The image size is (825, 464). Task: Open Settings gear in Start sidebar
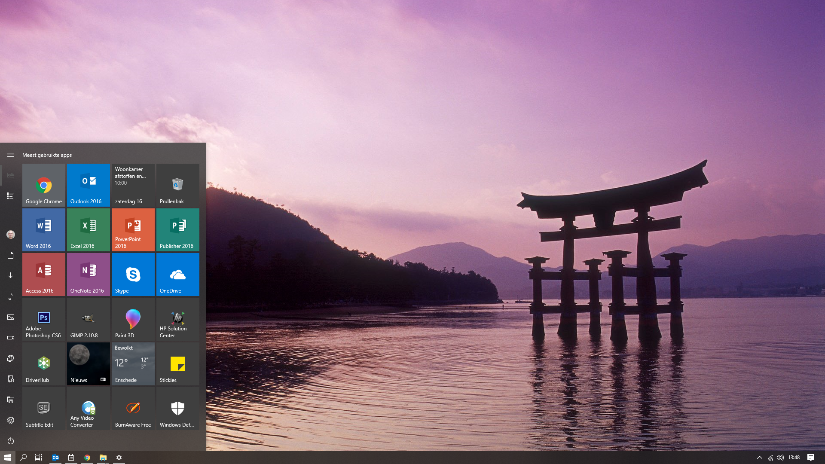(11, 420)
